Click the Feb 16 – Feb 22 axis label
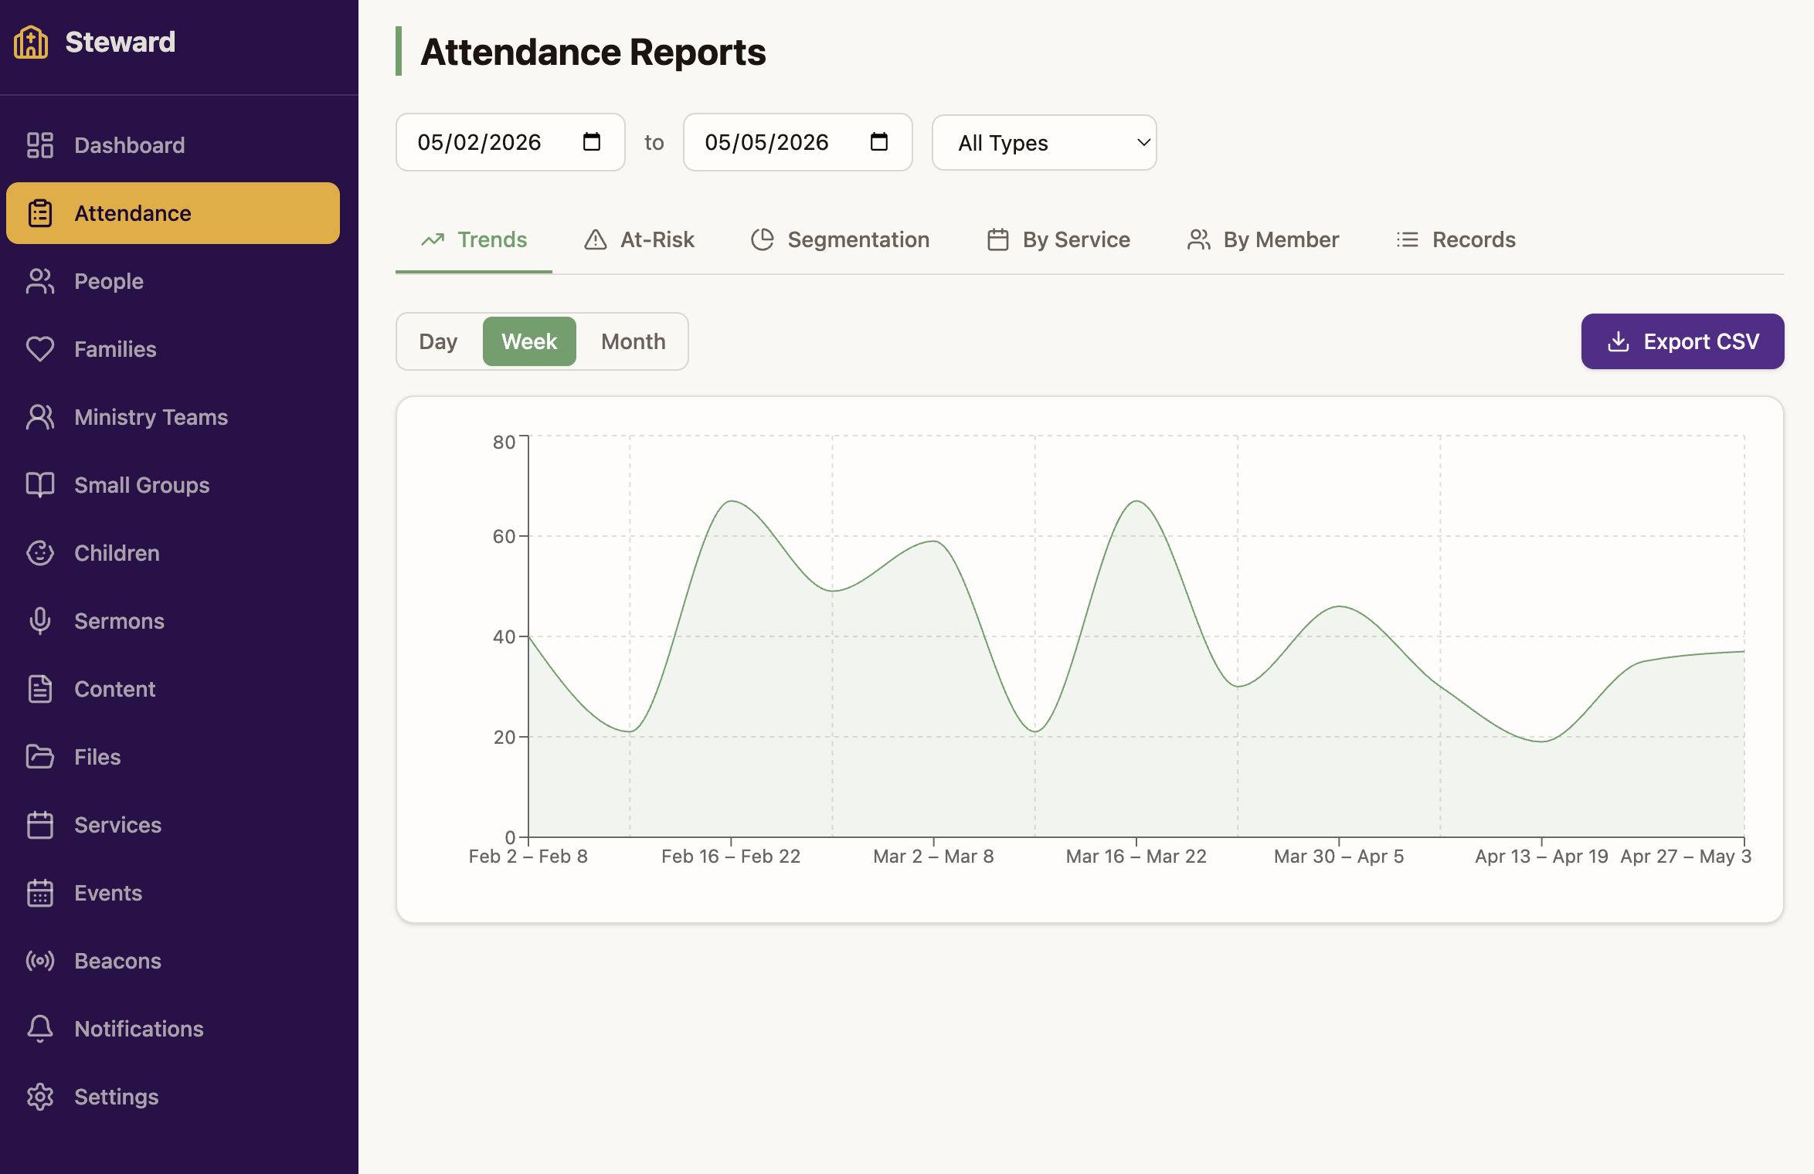Screen dimensions: 1814x1174 pyautogui.click(x=731, y=857)
